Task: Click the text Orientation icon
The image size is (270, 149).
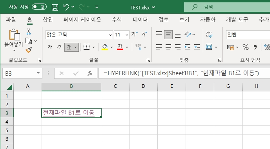Action: click(x=188, y=35)
